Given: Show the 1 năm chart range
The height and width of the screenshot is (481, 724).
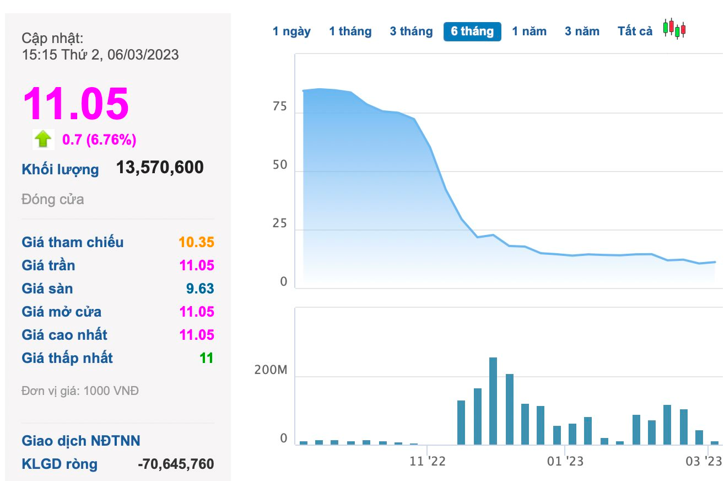Looking at the screenshot, I should (x=529, y=31).
